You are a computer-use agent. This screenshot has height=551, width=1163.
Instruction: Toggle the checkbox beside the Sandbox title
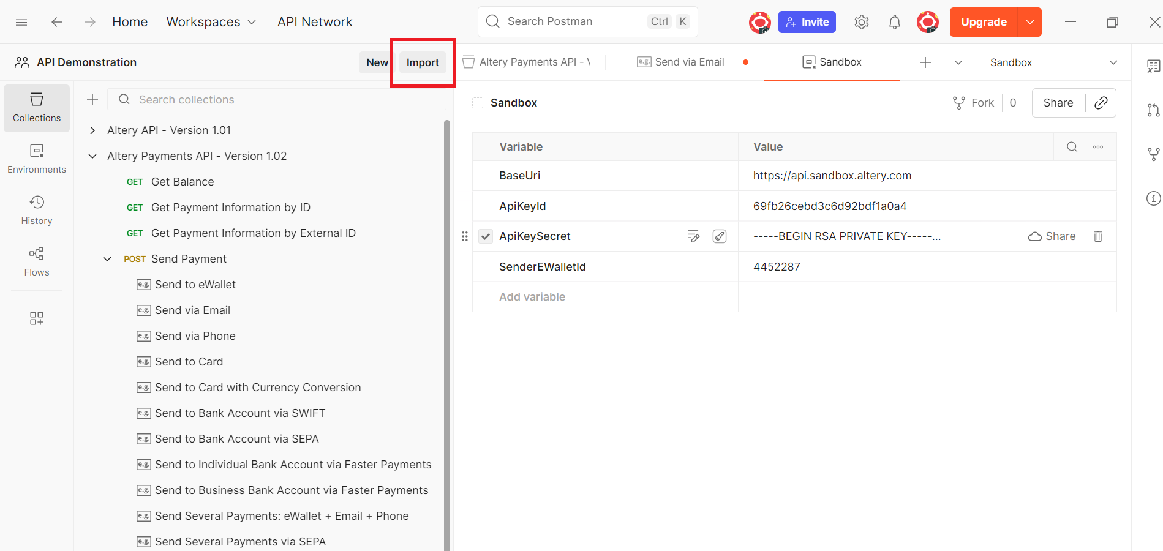coord(478,103)
